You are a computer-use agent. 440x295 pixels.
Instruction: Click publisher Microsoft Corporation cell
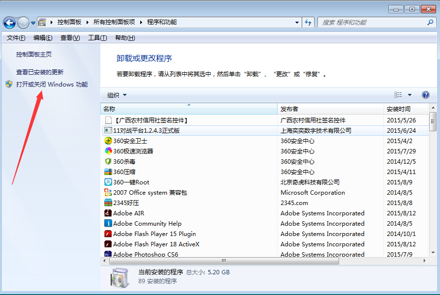(x=313, y=193)
